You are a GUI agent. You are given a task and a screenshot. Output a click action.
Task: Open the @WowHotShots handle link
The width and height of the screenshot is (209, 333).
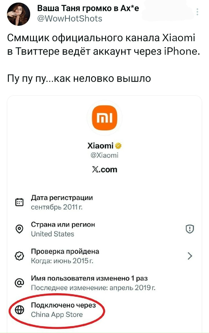70,19
